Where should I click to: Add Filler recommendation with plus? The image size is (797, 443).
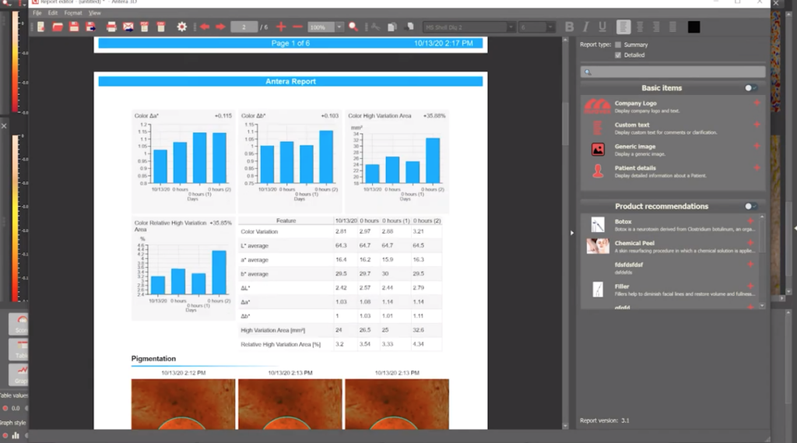(750, 286)
